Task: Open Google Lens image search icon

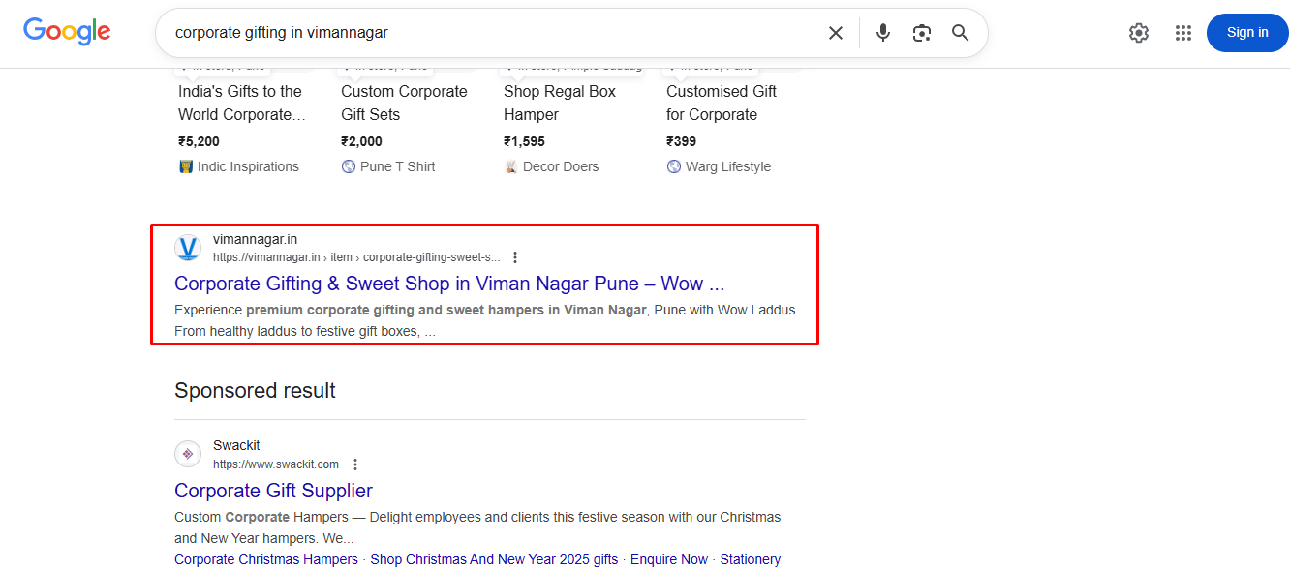Action: tap(921, 32)
